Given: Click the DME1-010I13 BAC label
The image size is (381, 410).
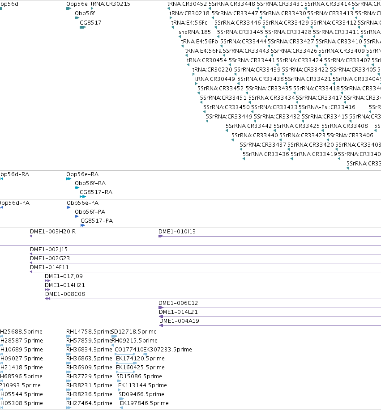Looking at the screenshot, I should click(x=177, y=232).
